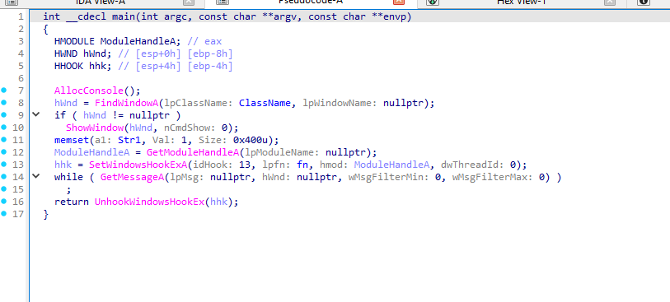
Task: Click the return keyword on line 16
Action: 72,202
